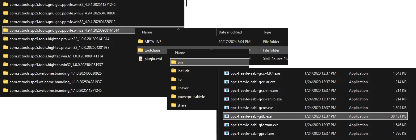Select com.st.tools.spc5.tools.gnu.gcc.ppcvle.win32_4.9.4.202604010801 folder name
Image resolution: width=416 pixels, height=140 pixels.
click(x=63, y=13)
